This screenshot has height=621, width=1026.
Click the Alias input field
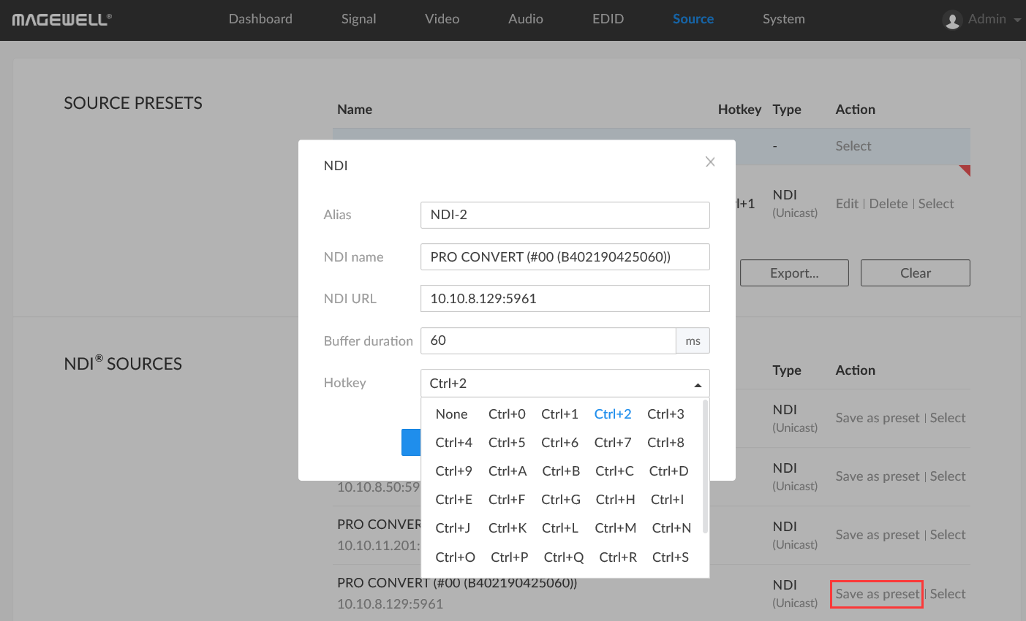565,215
